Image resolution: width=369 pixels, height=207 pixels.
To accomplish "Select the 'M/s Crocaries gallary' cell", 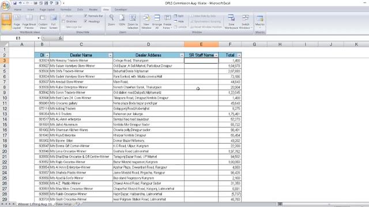I will pos(81,103).
